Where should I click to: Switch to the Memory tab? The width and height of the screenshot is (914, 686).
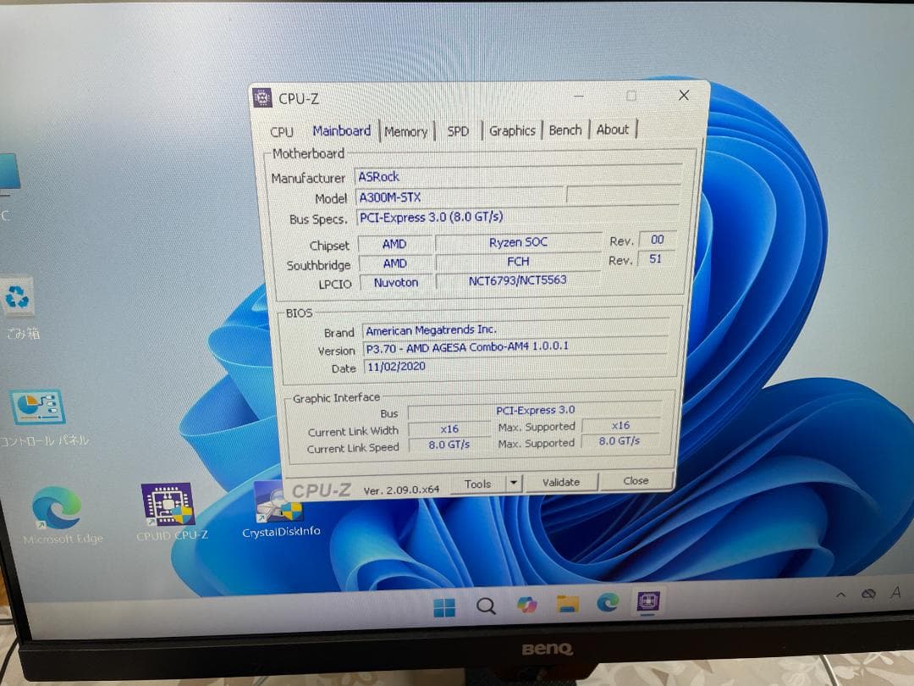tap(405, 130)
